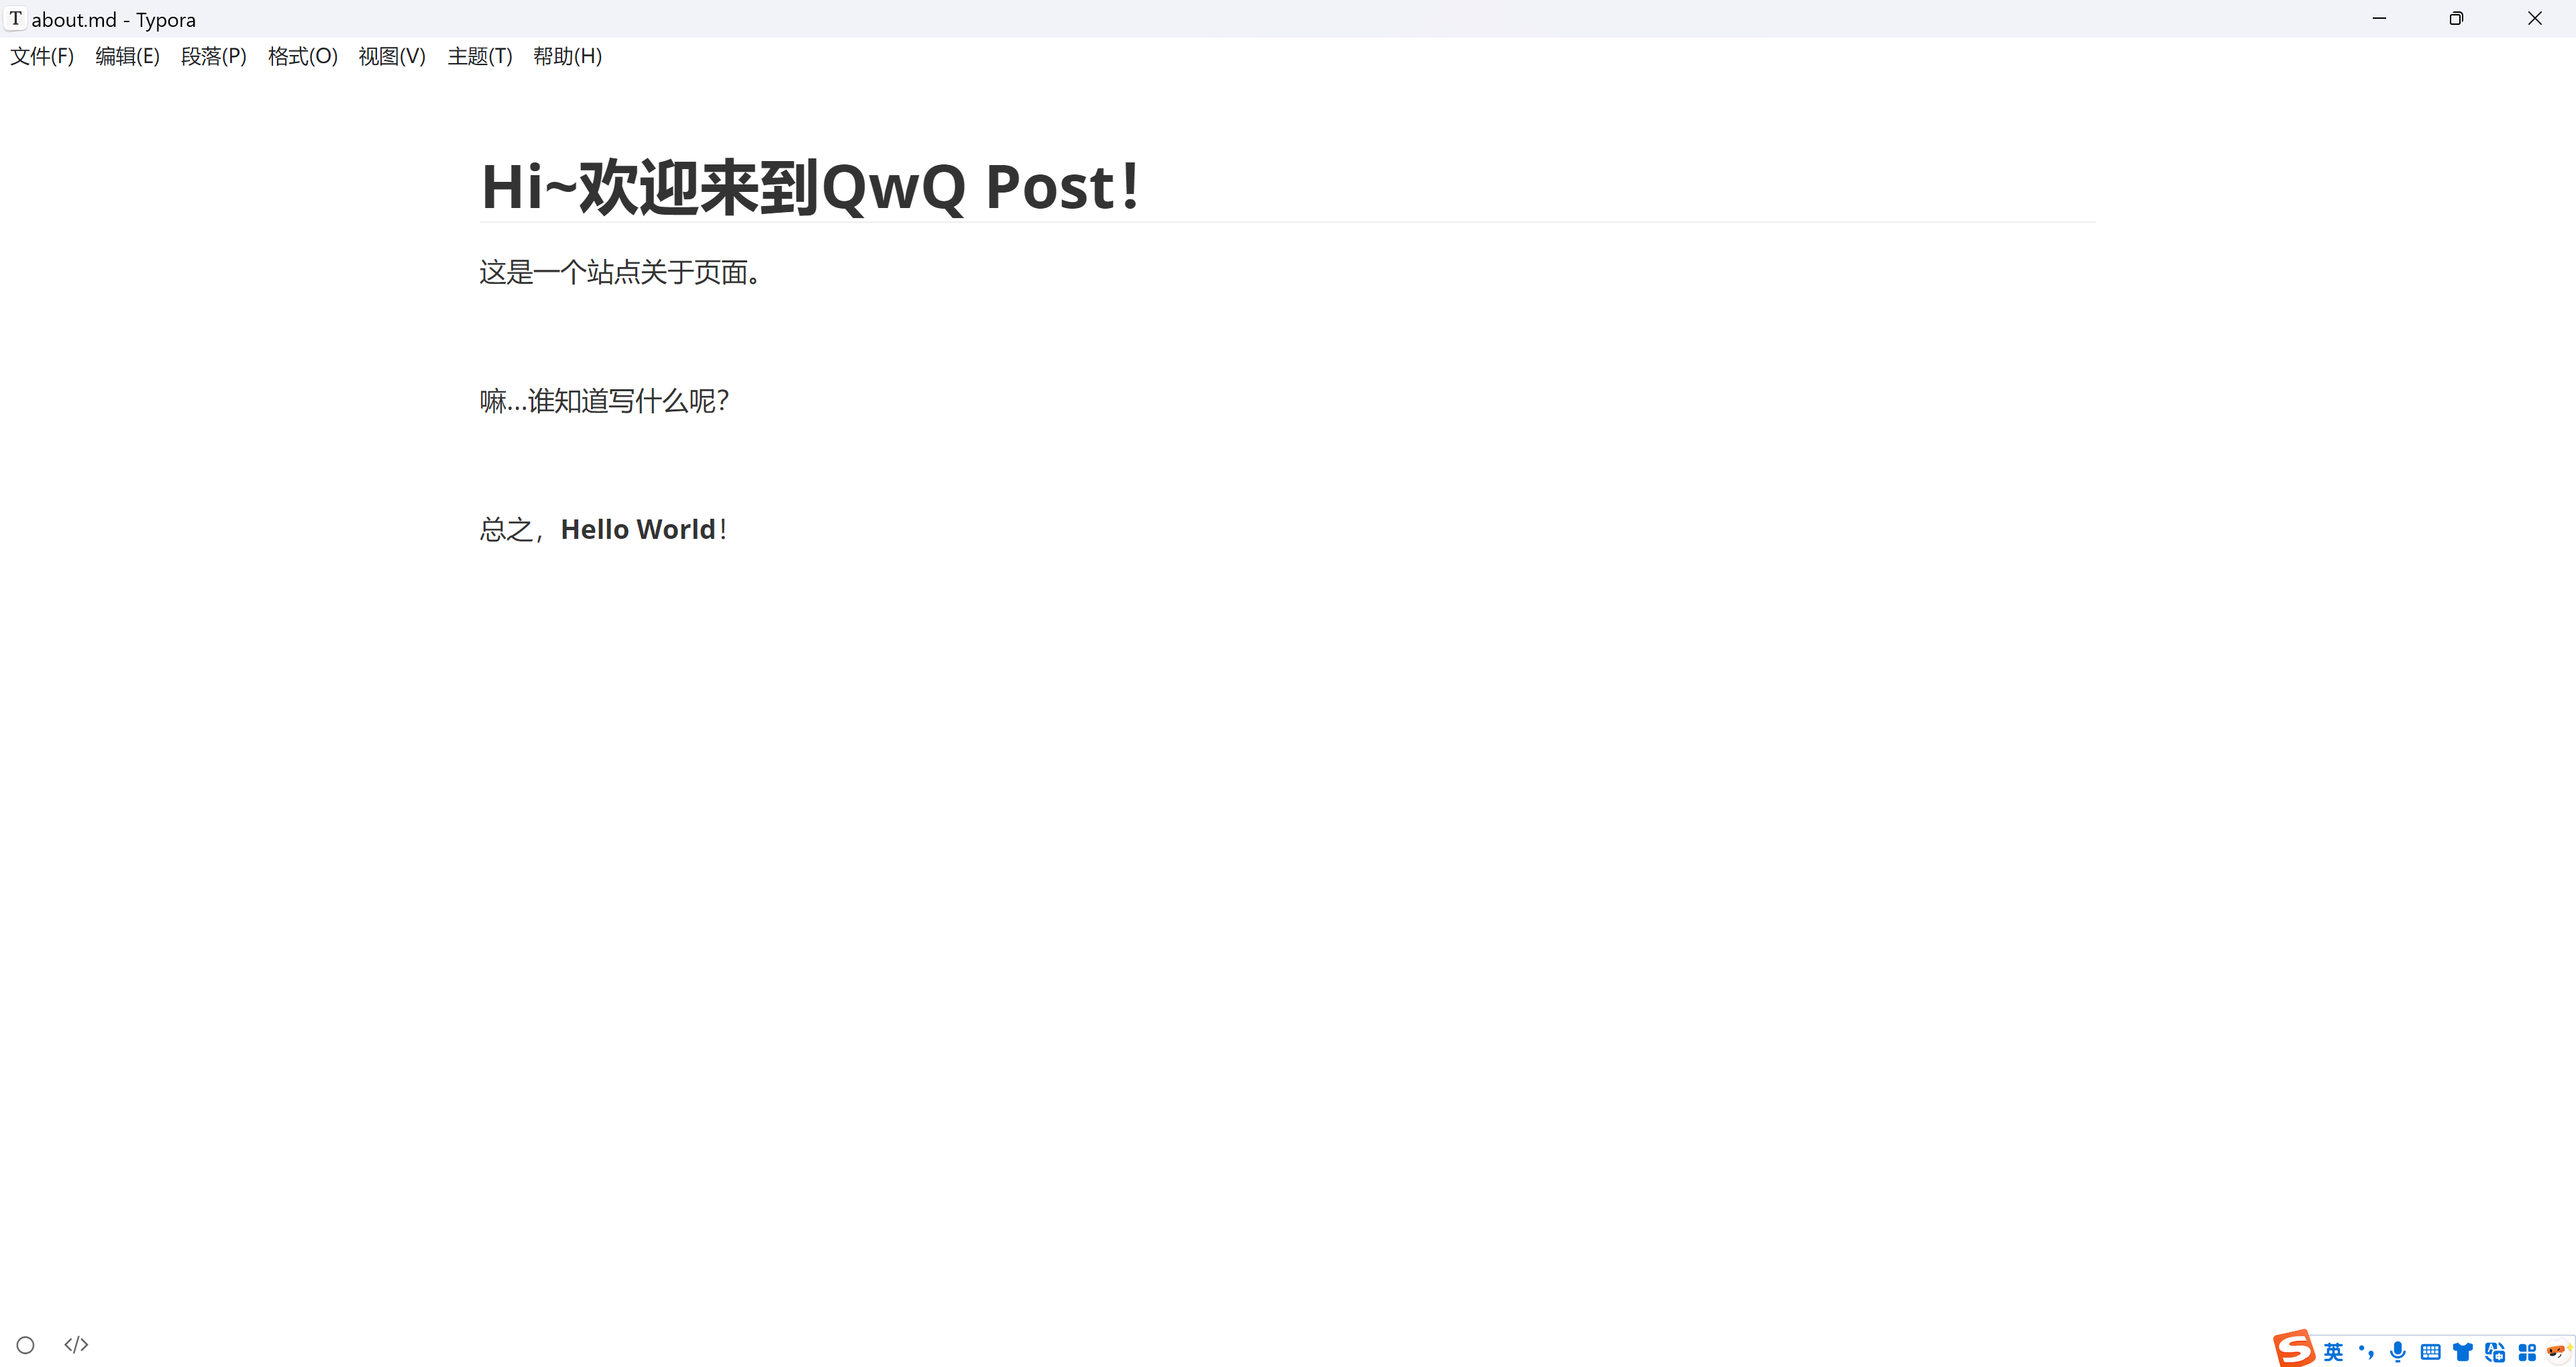Toggle Sogou English/Chinese input mode
The height and width of the screenshot is (1367, 2576).
coord(2334,1352)
